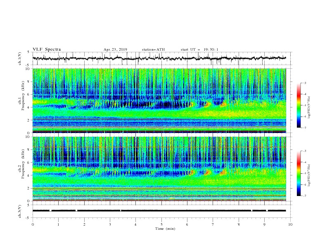Click the red emission burst near minute 7.4 in ch.2

[x=223, y=173]
